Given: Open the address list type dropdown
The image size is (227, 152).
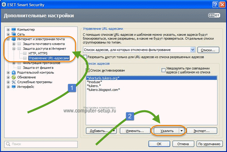Looking at the screenshot, I should point(192,50).
